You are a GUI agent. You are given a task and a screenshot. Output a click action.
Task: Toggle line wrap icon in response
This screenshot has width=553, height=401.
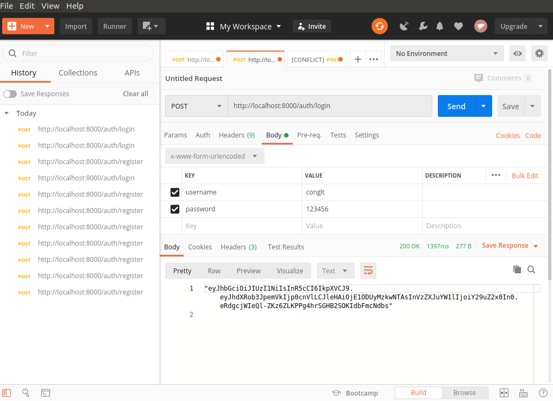(368, 271)
